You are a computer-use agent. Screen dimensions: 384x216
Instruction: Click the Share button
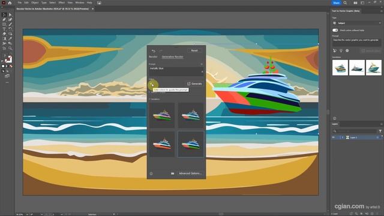pyautogui.click(x=336, y=2)
